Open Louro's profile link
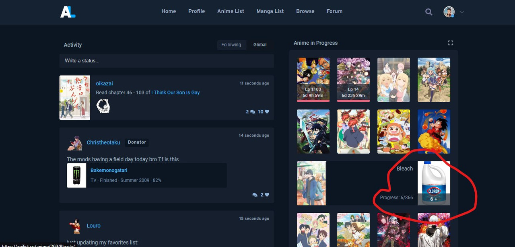Image resolution: width=515 pixels, height=247 pixels. point(93,226)
